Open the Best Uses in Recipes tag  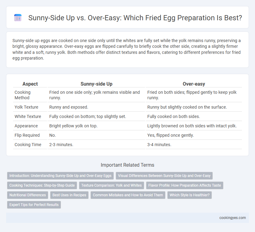click(x=69, y=195)
